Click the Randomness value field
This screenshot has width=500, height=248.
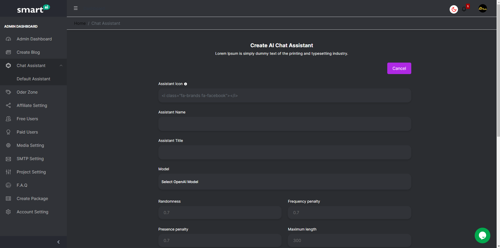click(x=220, y=213)
